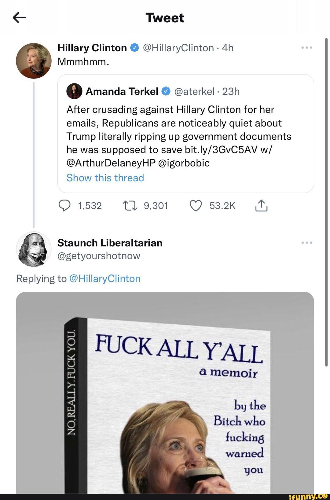Click the vertical scrollbar on the right
Viewport: 330px width, 500px height.
pyautogui.click(x=326, y=202)
